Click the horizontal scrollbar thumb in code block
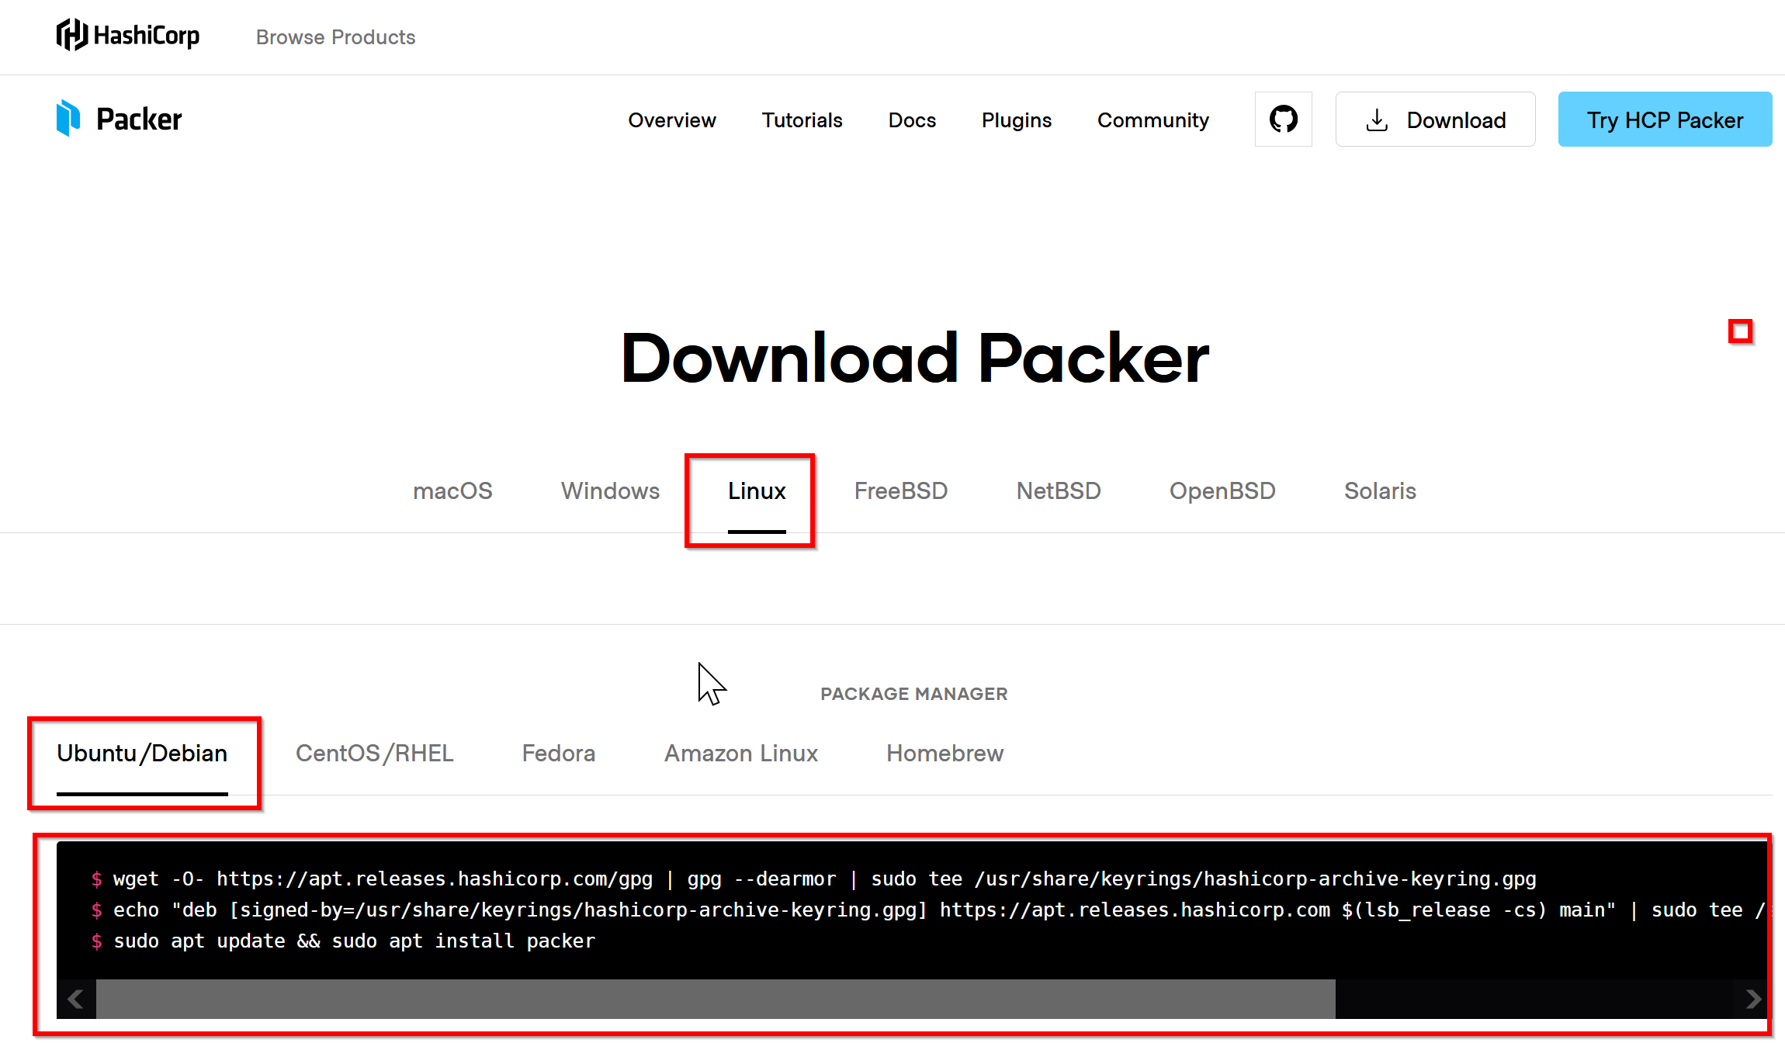Viewport: 1785px width, 1057px height. click(x=716, y=999)
